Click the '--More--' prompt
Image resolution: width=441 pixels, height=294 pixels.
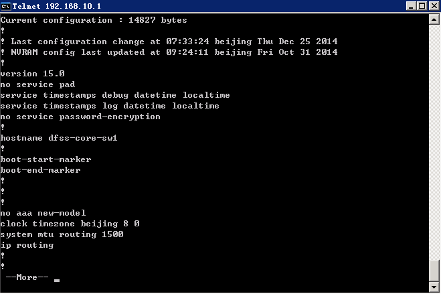27,277
